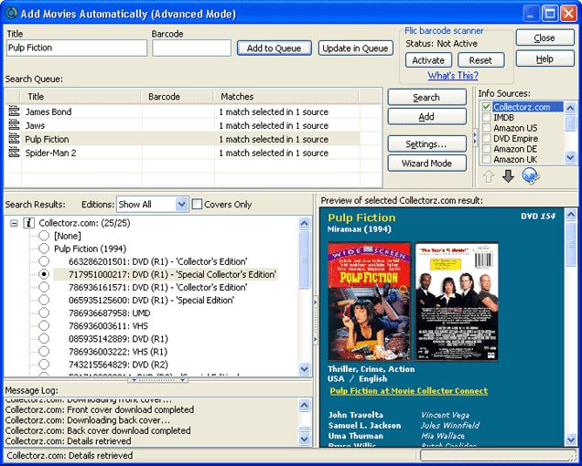
Task: Open the Pulp Fiction front cover thumbnail
Action: click(x=370, y=301)
